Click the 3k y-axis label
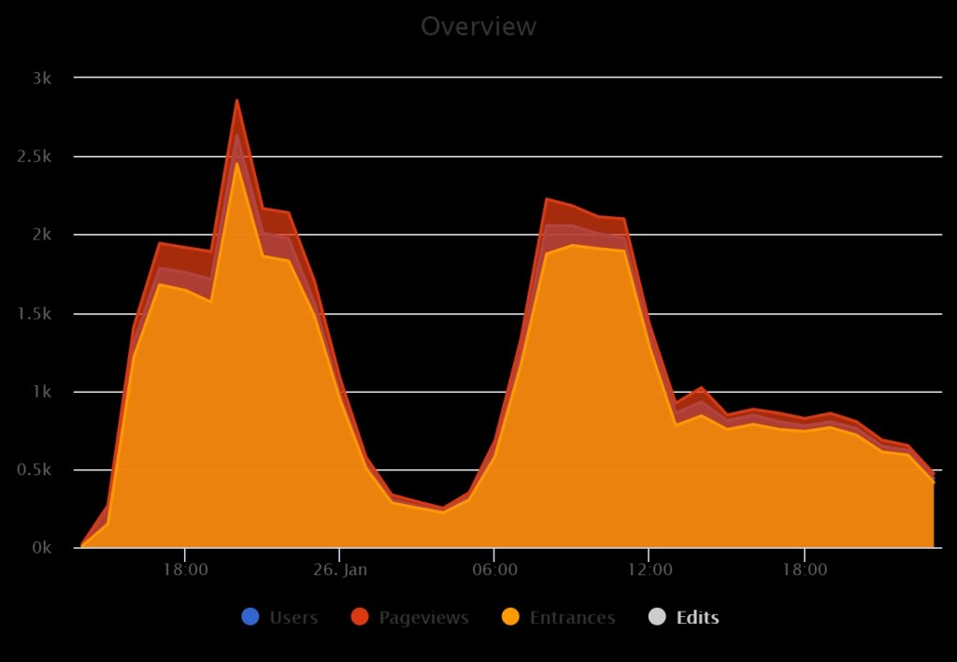Viewport: 957px width, 662px height. pos(41,78)
